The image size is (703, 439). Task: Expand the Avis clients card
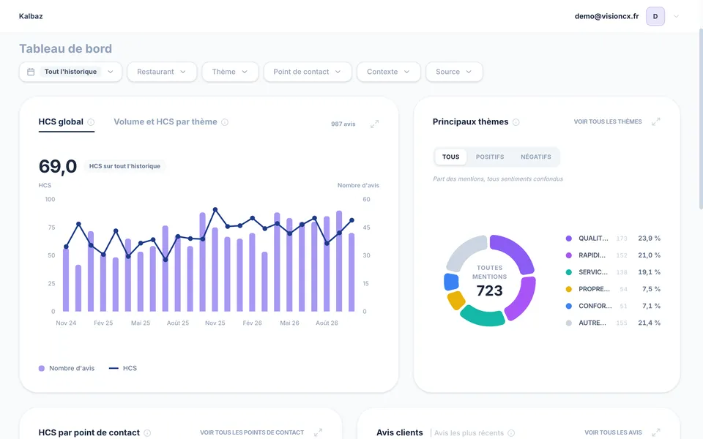[656, 432]
